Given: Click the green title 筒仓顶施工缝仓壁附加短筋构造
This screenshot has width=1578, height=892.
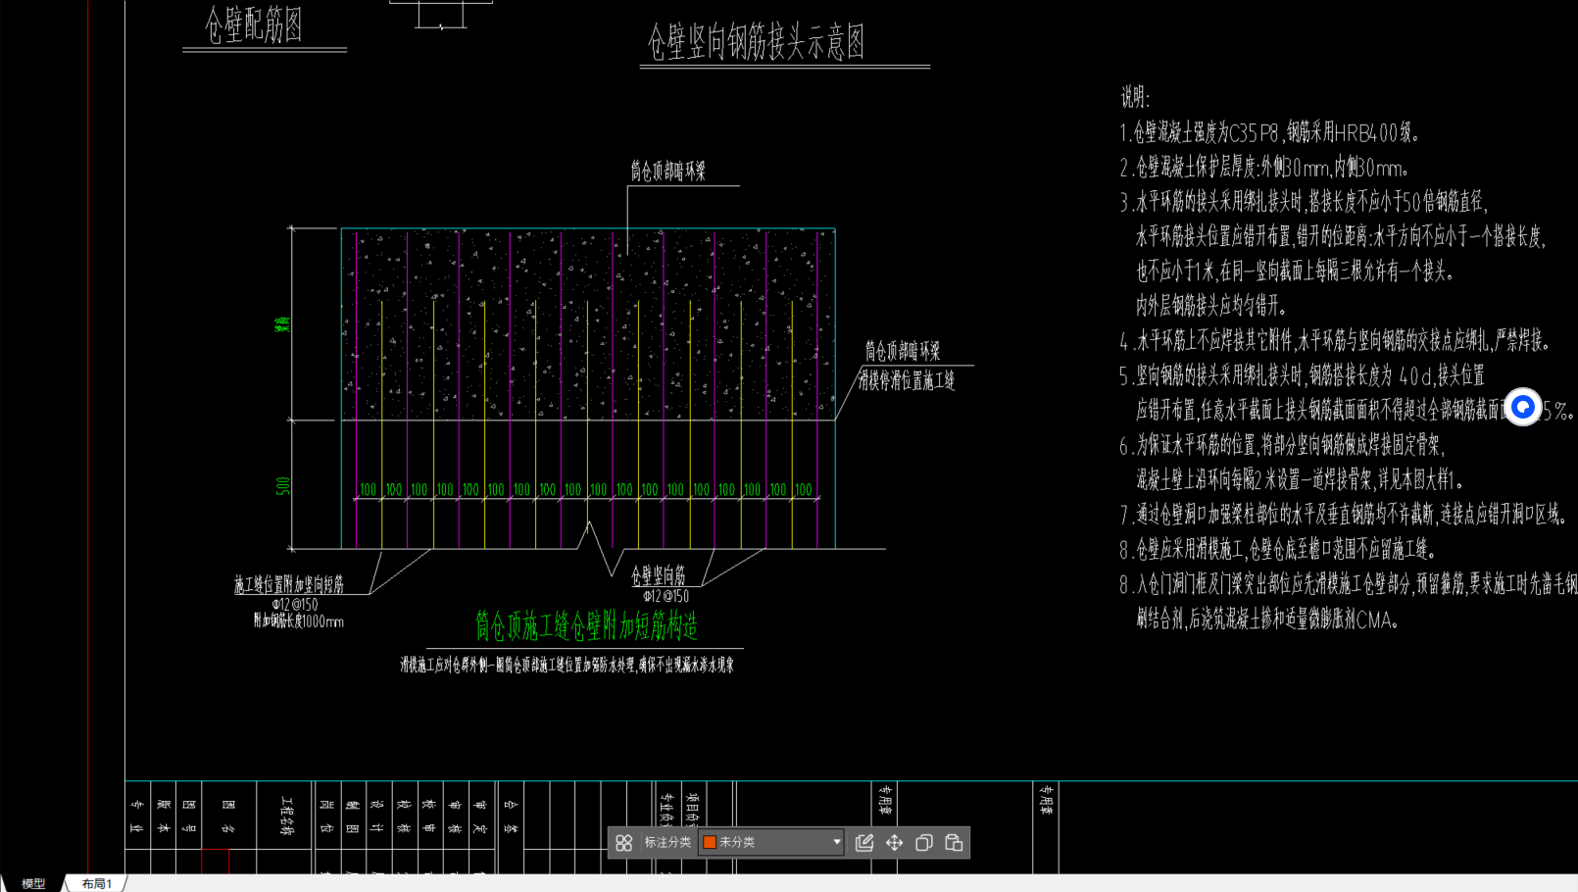Looking at the screenshot, I should (x=586, y=625).
